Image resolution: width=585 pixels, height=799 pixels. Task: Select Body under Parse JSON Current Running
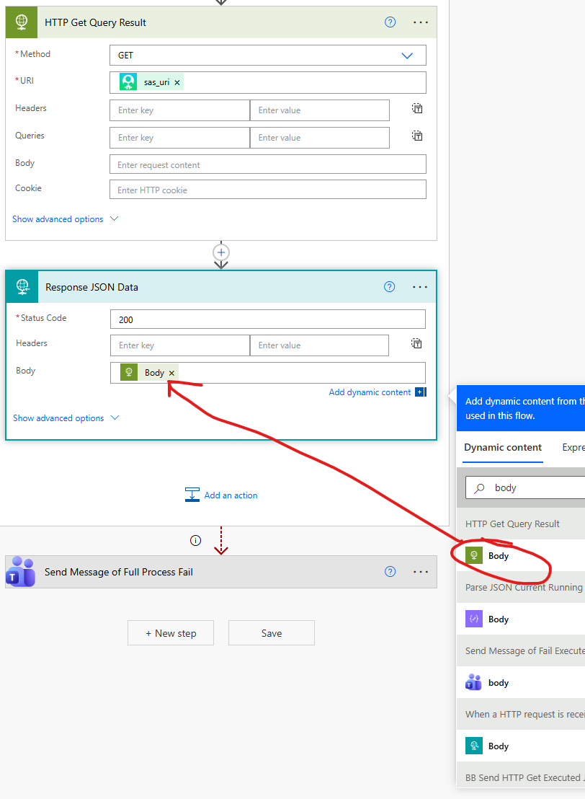coord(521,619)
